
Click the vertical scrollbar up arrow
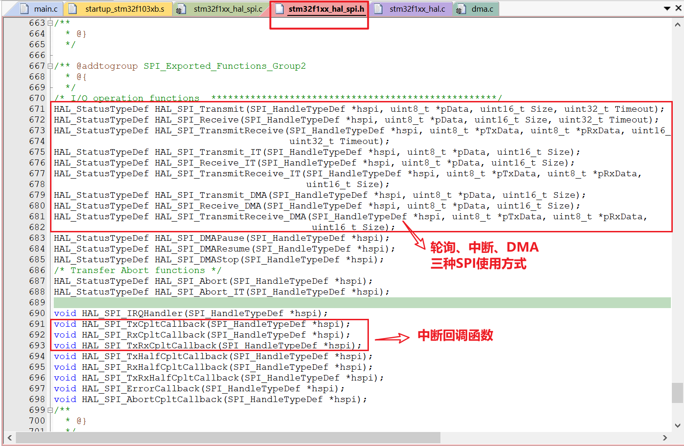pyautogui.click(x=677, y=24)
